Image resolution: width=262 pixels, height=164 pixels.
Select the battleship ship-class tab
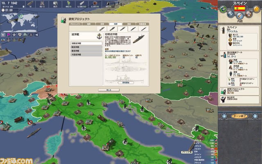[x=112, y=29]
